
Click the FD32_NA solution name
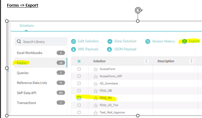coord(106,98)
